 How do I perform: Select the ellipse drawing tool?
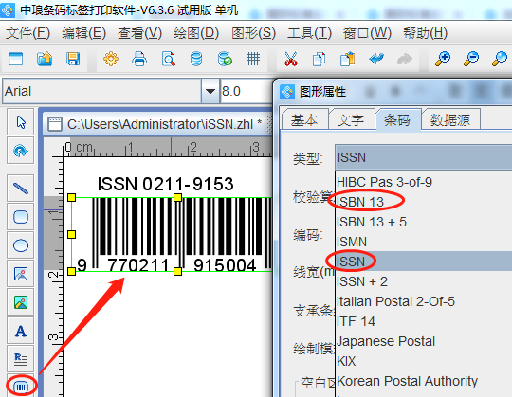pyautogui.click(x=21, y=245)
